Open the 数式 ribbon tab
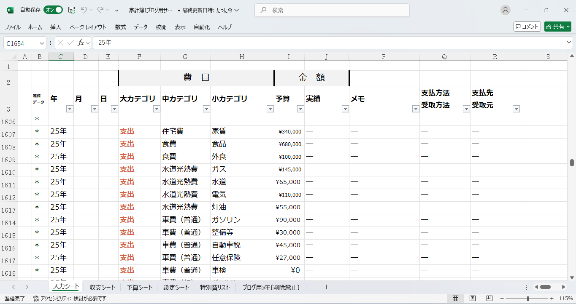 (120, 27)
